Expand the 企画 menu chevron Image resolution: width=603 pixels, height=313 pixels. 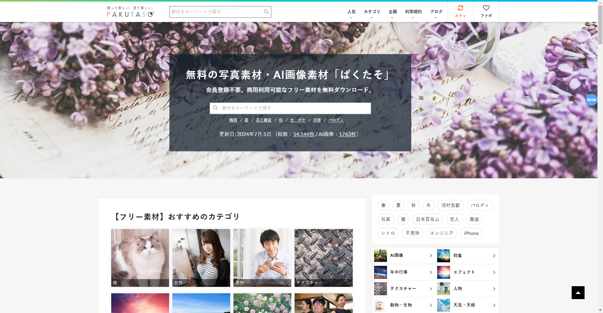click(392, 18)
